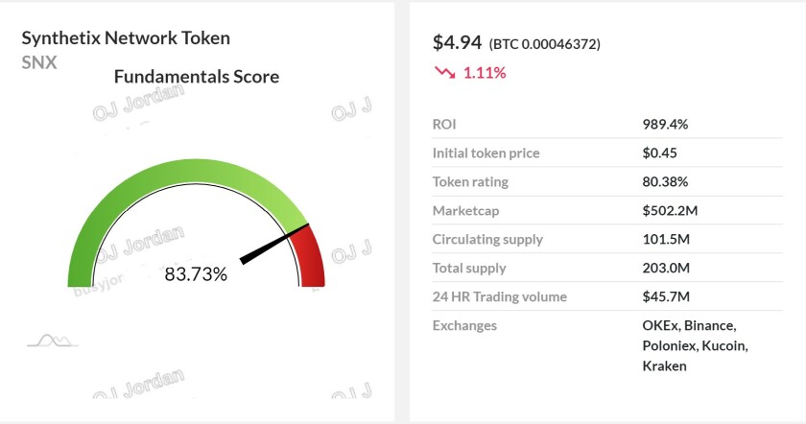
Task: Click the 24 HR Trading volume label
Action: pos(500,297)
